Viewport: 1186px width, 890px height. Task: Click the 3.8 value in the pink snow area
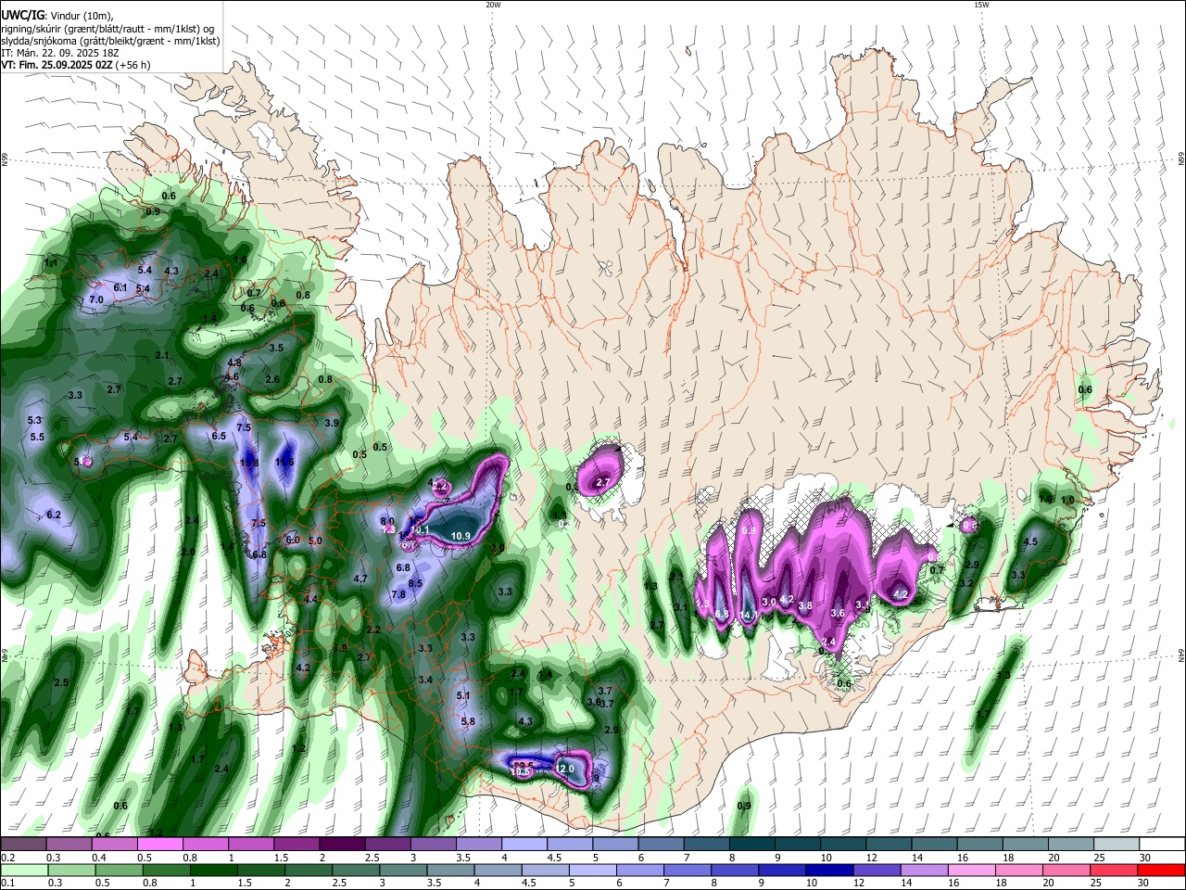(x=805, y=605)
